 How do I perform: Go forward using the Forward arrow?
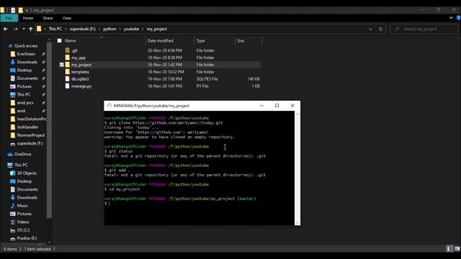click(x=16, y=29)
